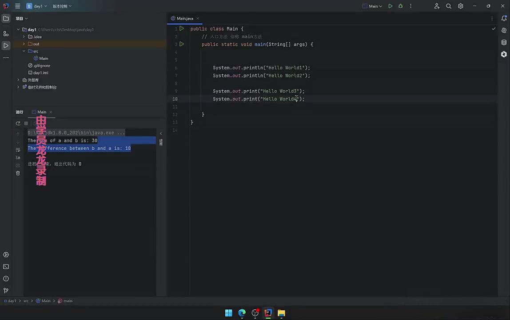The height and width of the screenshot is (320, 510).
Task: Open the project folder icon in left sidebar
Action: point(6,18)
